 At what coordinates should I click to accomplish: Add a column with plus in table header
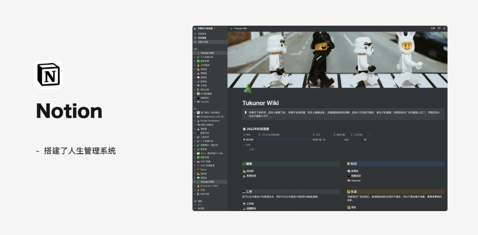[370, 135]
